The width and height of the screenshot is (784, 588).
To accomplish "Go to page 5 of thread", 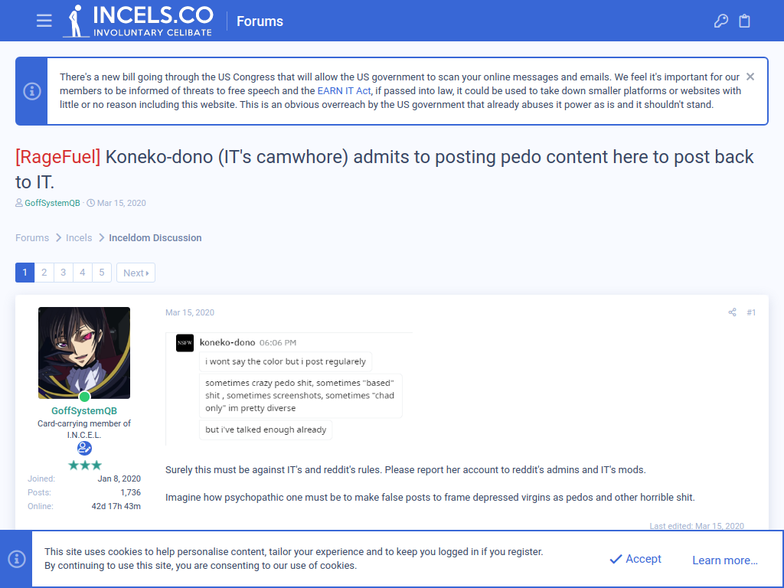I will pyautogui.click(x=102, y=273).
